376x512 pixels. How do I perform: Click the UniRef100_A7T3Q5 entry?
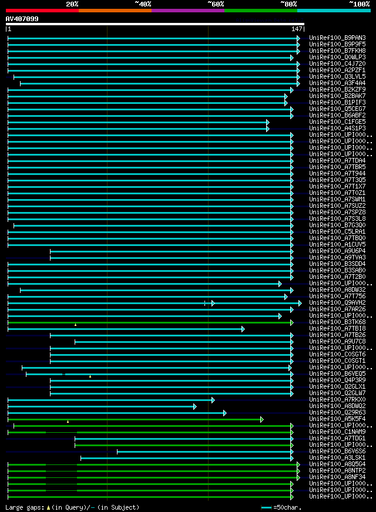[337, 180]
